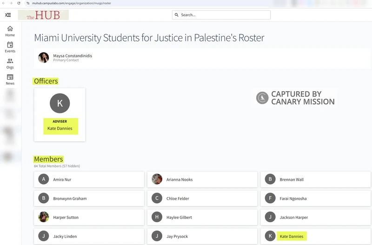Open member Chloe Felder
The height and width of the screenshot is (245, 372).
click(202, 199)
